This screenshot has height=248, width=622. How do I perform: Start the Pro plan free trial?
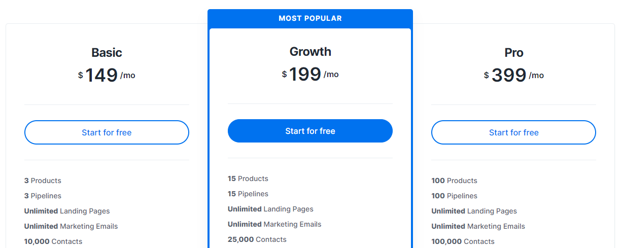tap(513, 132)
